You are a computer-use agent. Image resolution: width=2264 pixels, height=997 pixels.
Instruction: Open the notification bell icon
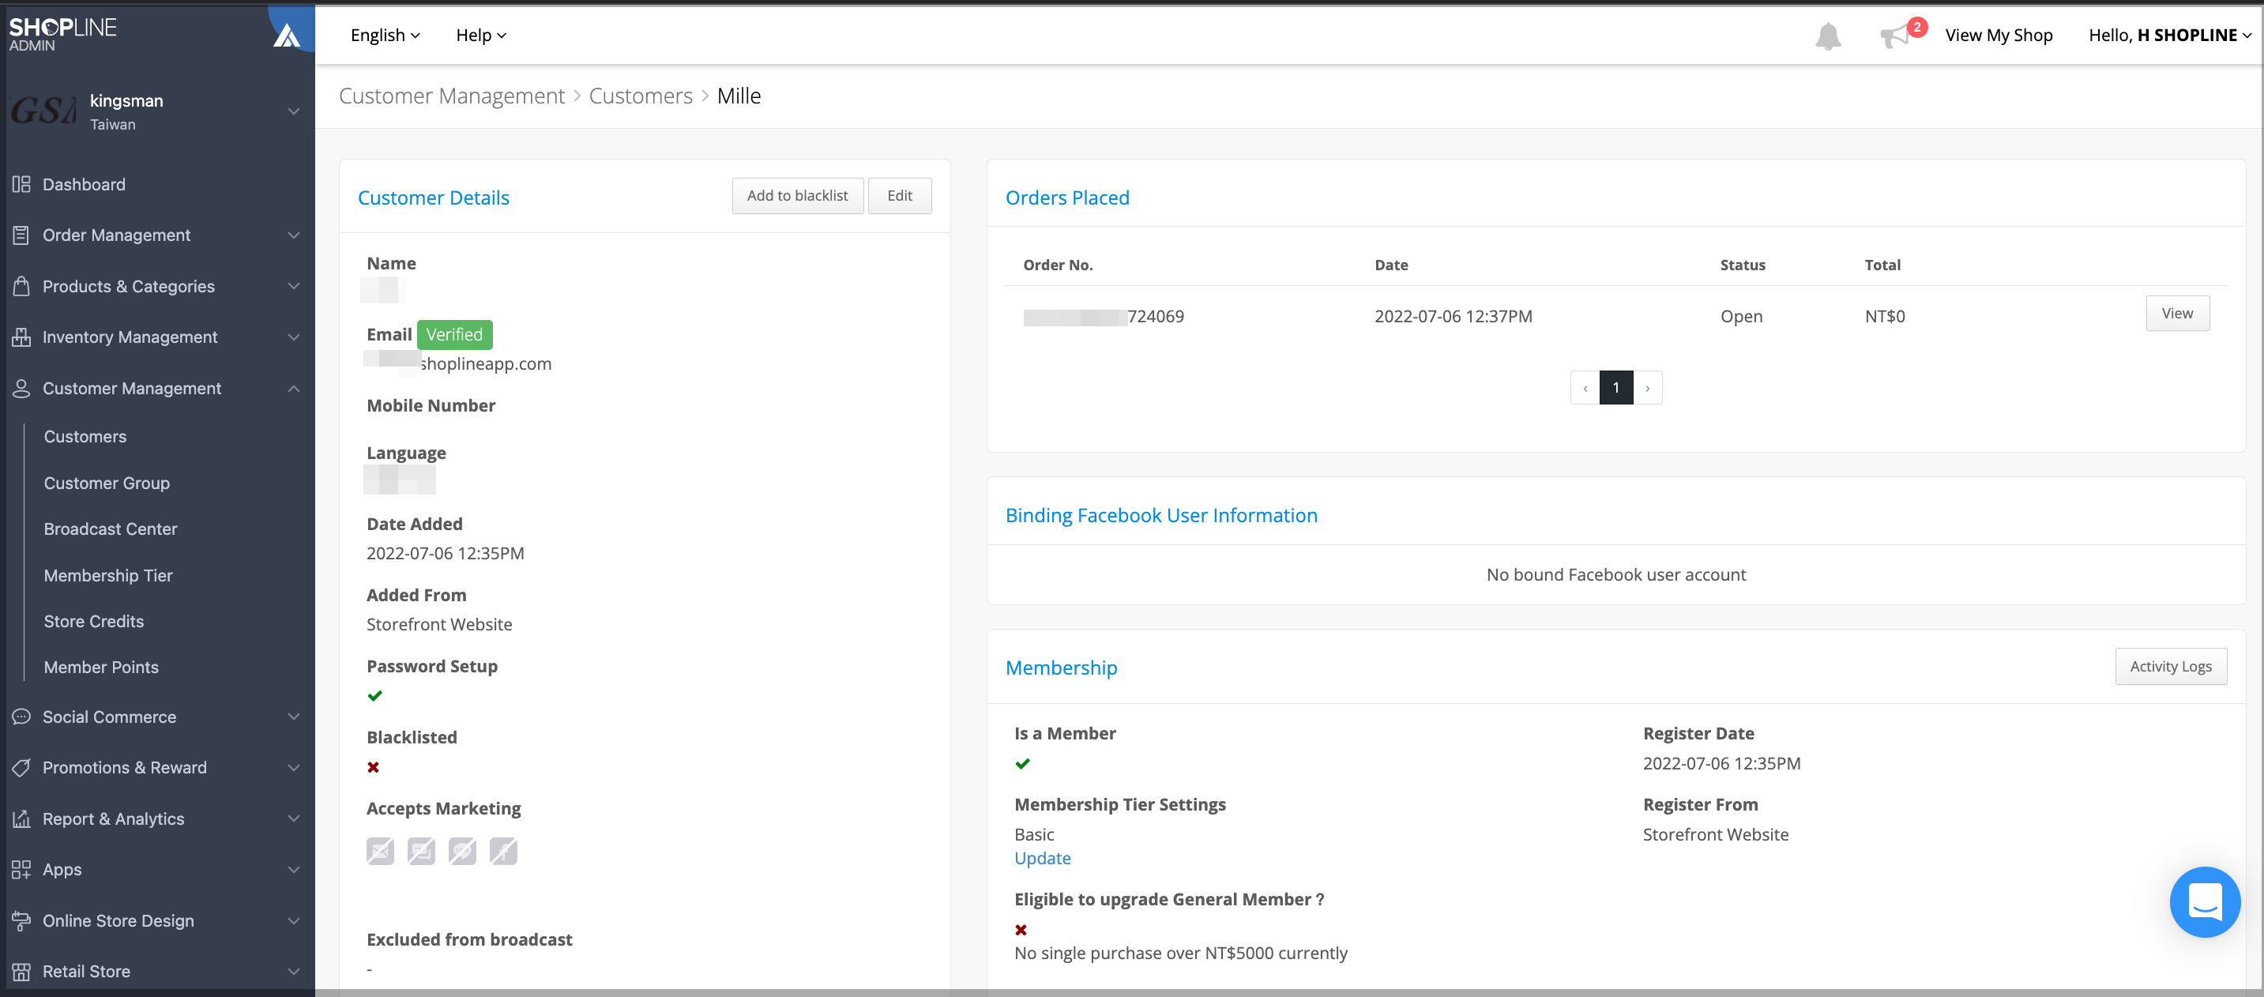[x=1827, y=36]
